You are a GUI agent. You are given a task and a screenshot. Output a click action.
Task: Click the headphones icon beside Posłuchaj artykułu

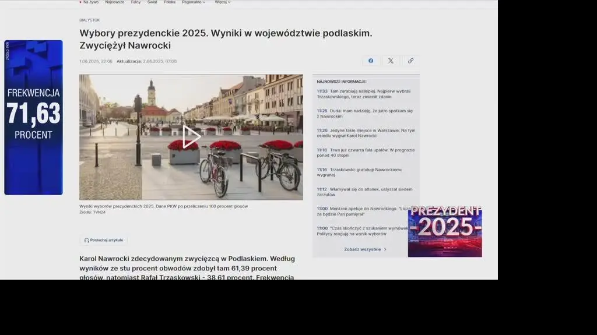[86, 240]
